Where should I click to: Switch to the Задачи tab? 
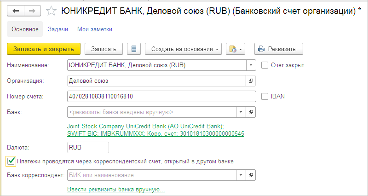[x=58, y=29]
